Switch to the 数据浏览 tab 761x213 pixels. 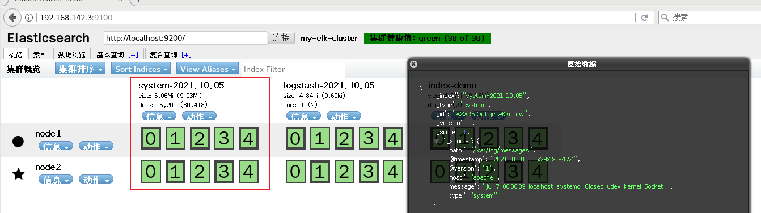pyautogui.click(x=72, y=54)
